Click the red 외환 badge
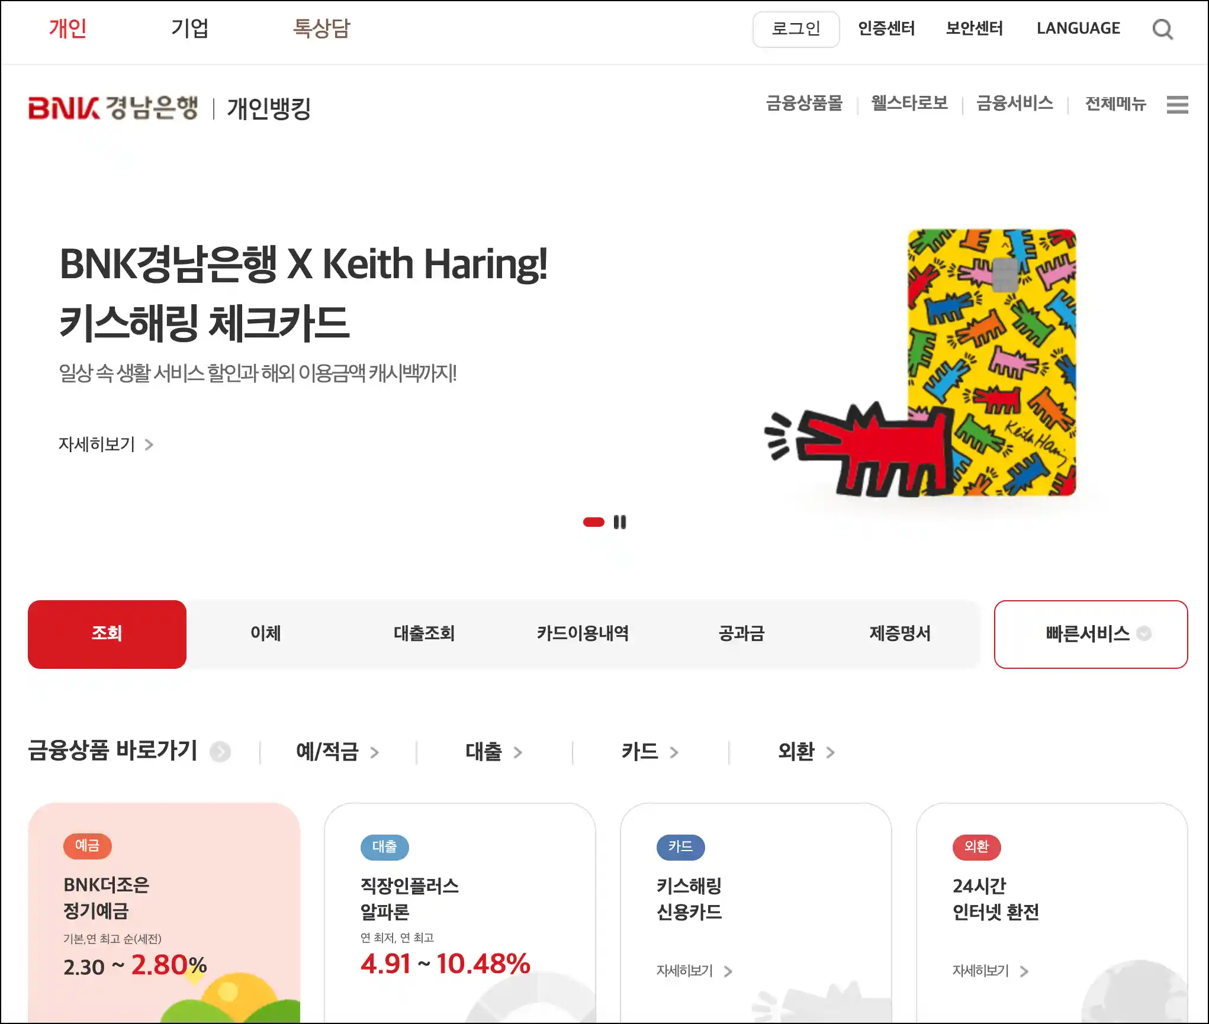 click(976, 847)
